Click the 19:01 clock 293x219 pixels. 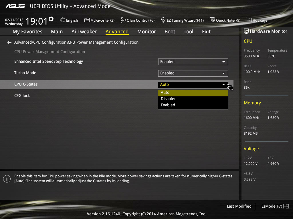click(x=37, y=21)
